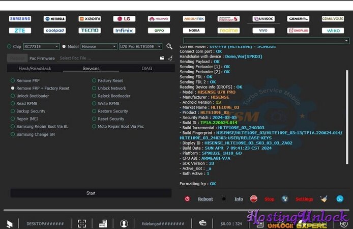Open the Chip SC7731E dropdown

[41, 46]
